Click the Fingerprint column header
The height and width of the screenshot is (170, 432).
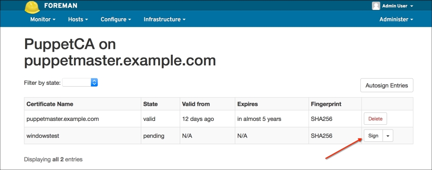(326, 104)
